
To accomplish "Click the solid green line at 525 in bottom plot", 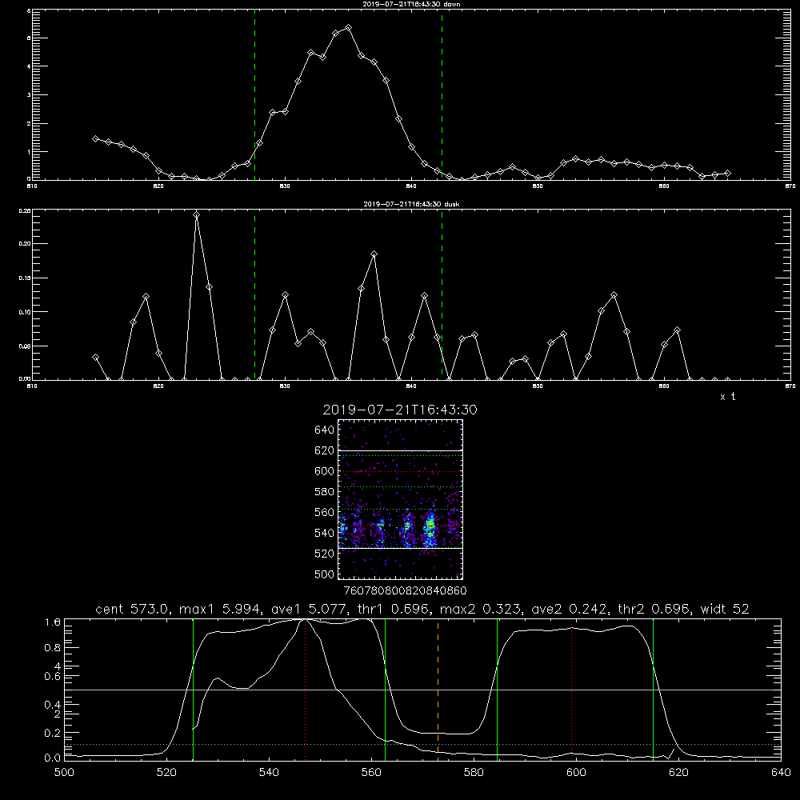I will pos(193,690).
